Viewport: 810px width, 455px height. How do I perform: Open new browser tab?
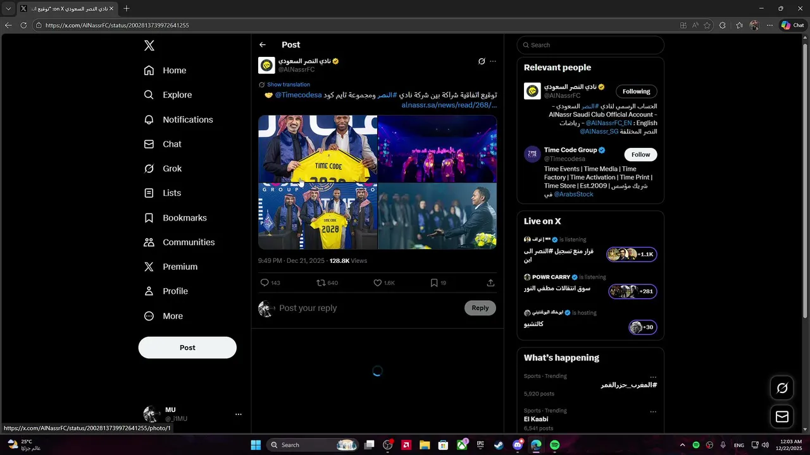coord(127,9)
